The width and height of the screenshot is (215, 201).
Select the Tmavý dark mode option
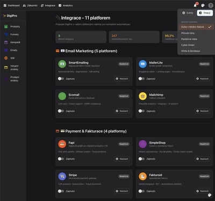[205, 13]
